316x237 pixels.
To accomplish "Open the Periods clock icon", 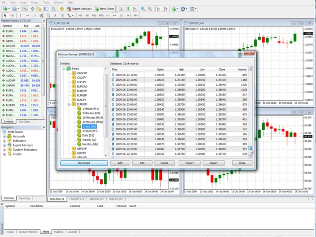I will tap(183, 9).
